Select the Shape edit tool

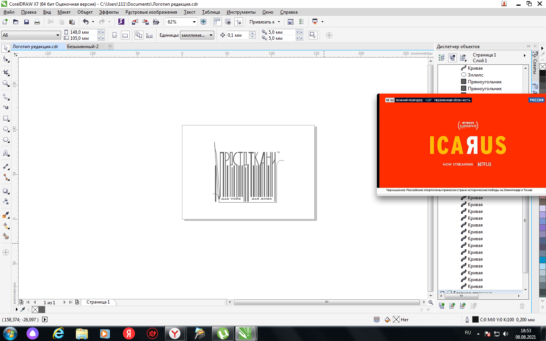[x=6, y=59]
